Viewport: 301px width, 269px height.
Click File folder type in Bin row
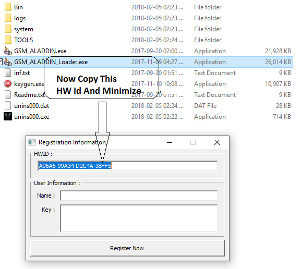(208, 7)
